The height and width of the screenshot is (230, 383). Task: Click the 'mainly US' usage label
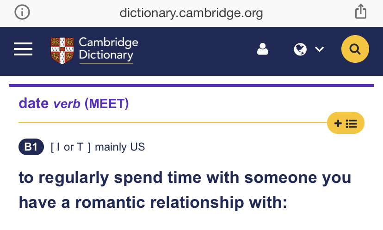click(120, 147)
